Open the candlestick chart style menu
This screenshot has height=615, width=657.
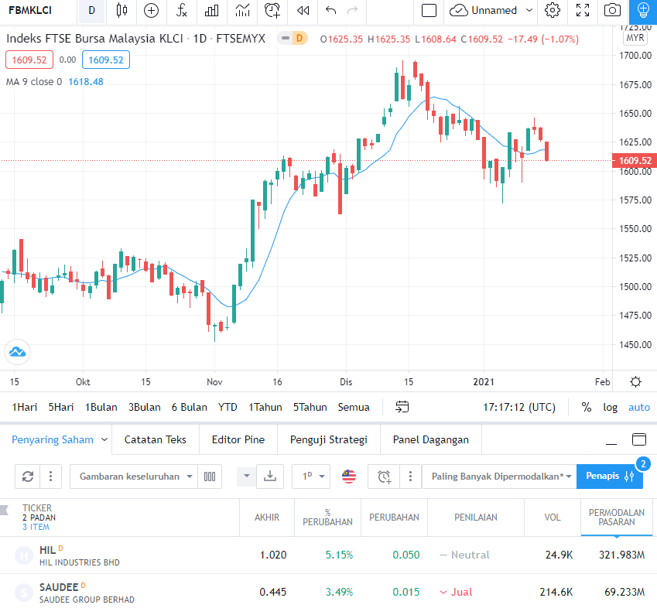(x=121, y=10)
